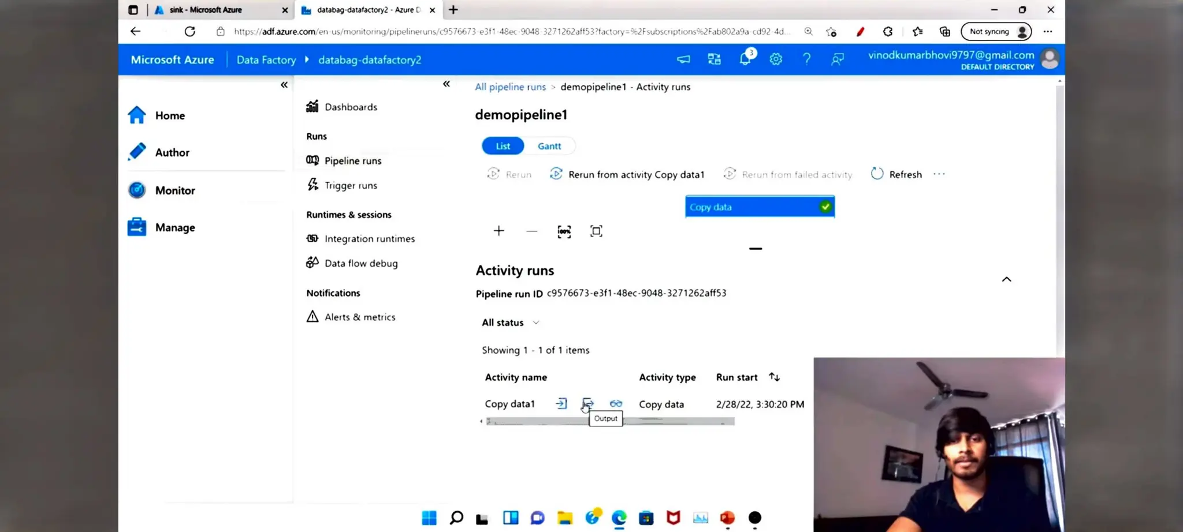Fit pipeline canvas to screen
1183x532 pixels.
coord(596,231)
